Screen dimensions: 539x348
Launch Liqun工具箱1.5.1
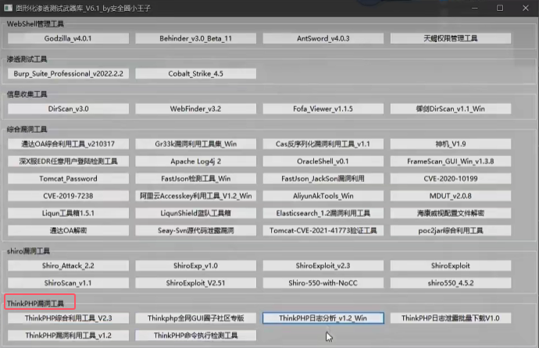68,213
